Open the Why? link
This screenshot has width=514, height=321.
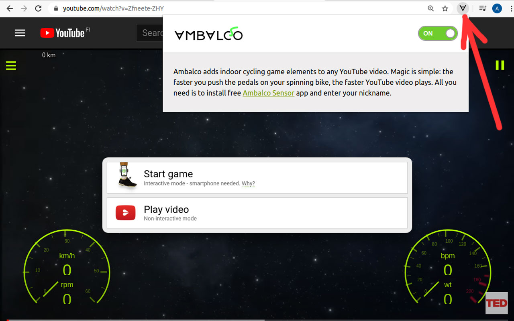248,183
